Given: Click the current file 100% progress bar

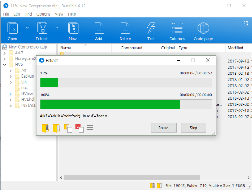Looking at the screenshot, I should (126, 104).
